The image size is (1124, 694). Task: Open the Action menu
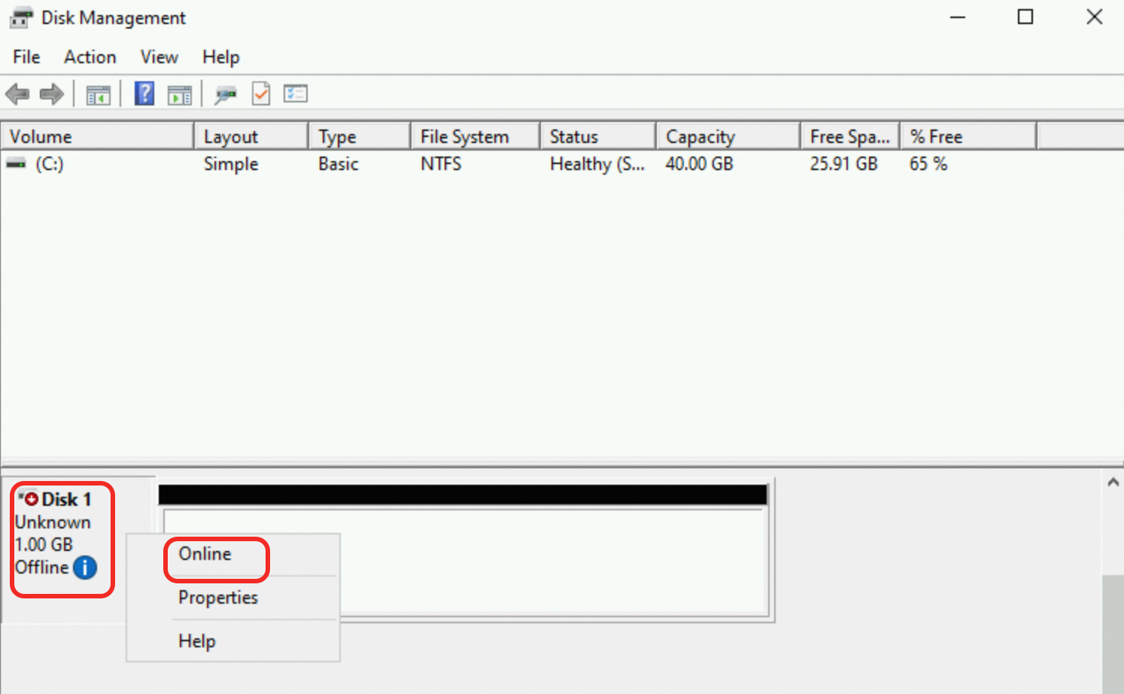tap(90, 57)
